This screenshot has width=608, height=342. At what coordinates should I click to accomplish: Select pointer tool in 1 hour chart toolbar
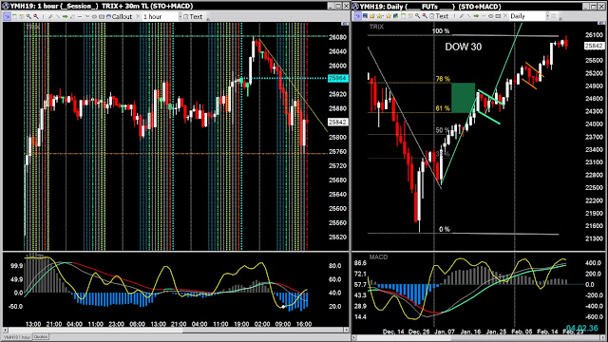point(7,17)
